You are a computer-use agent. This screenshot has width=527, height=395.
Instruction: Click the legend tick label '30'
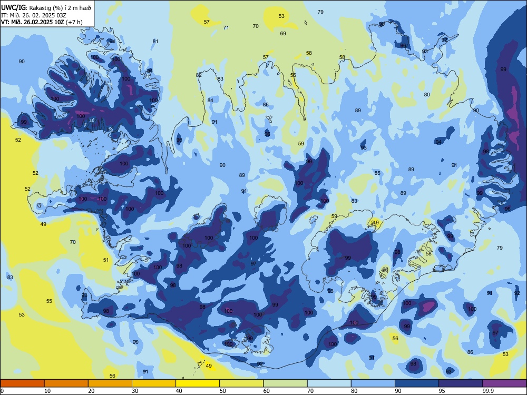[x=135, y=391]
